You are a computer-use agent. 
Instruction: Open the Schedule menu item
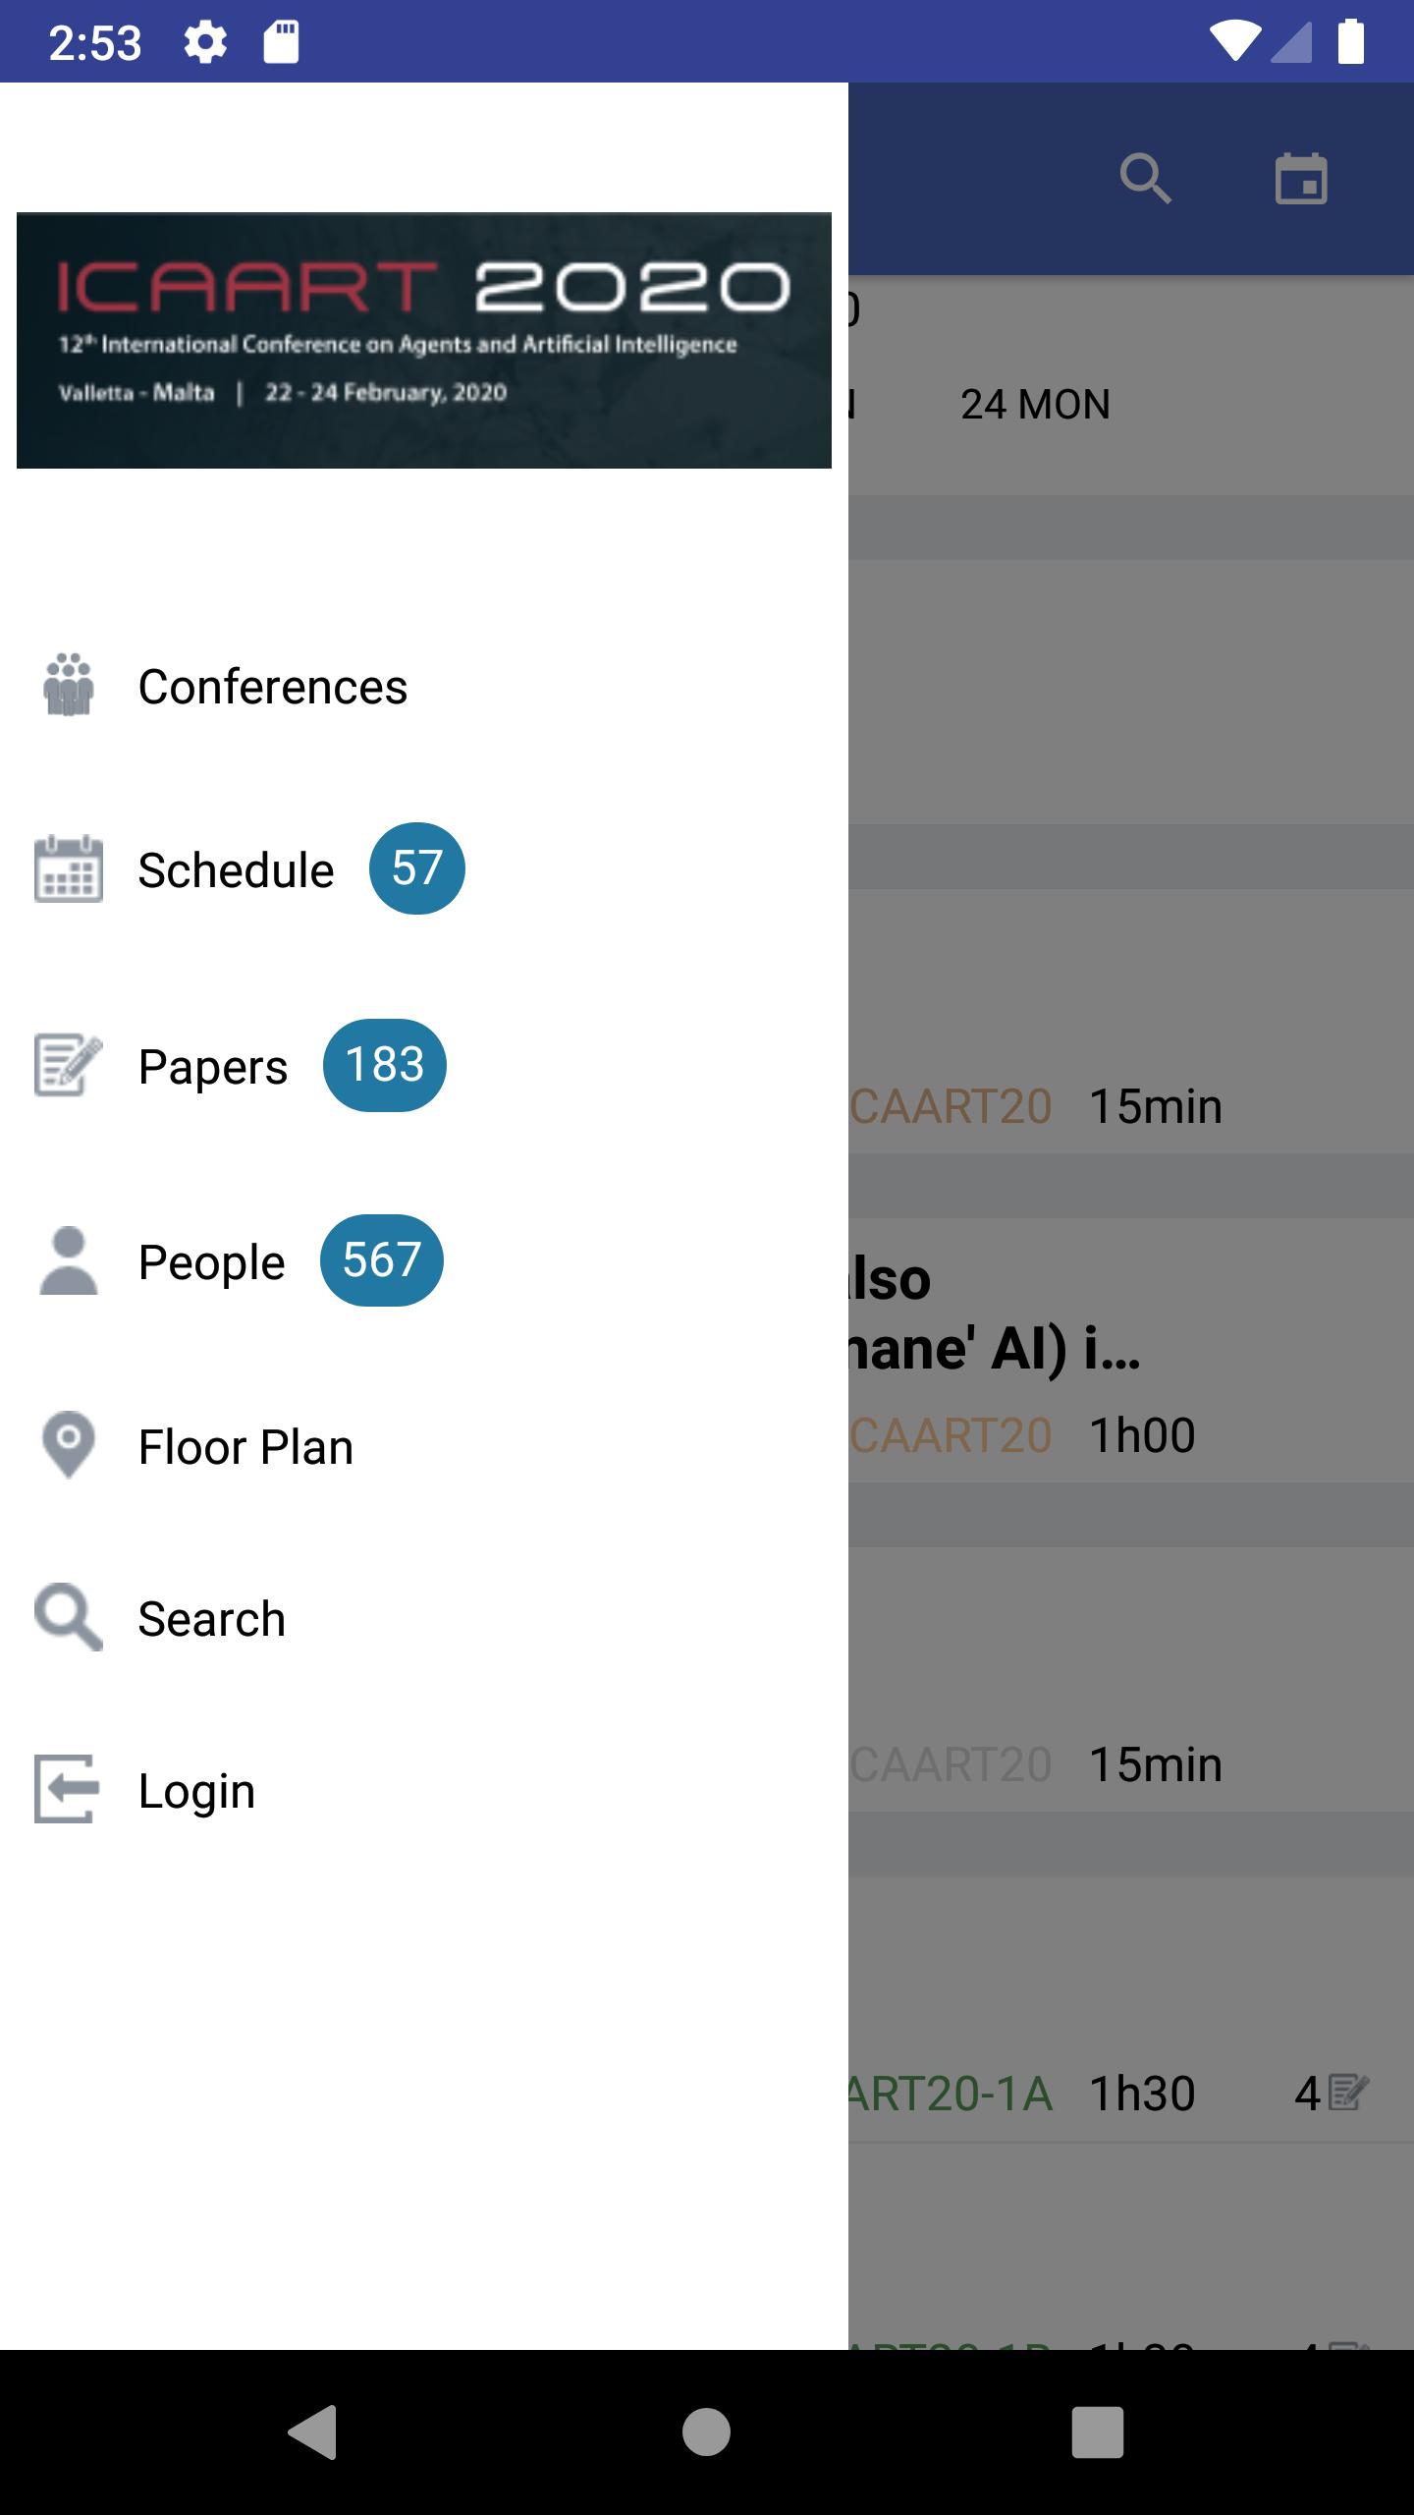click(x=424, y=869)
